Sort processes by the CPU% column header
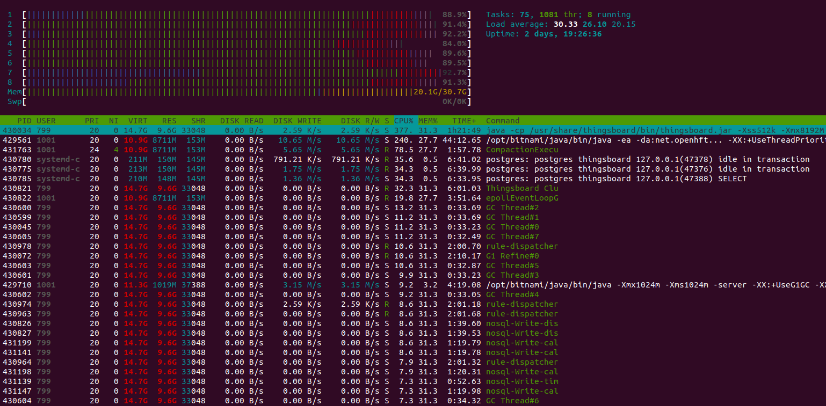The height and width of the screenshot is (406, 826). pyautogui.click(x=404, y=121)
